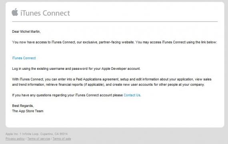Click the 'Dear Michel Martin' greeting
This screenshot has height=144, width=228.
(26, 32)
